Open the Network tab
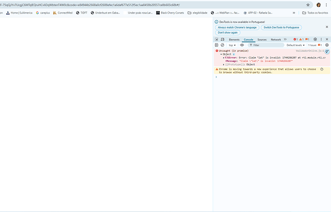 pyautogui.click(x=276, y=39)
